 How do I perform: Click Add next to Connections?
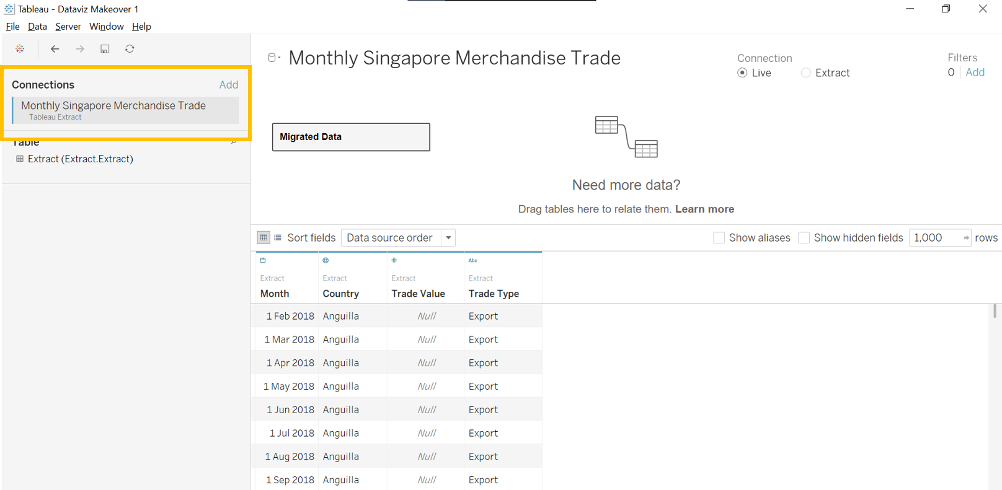pyautogui.click(x=228, y=85)
